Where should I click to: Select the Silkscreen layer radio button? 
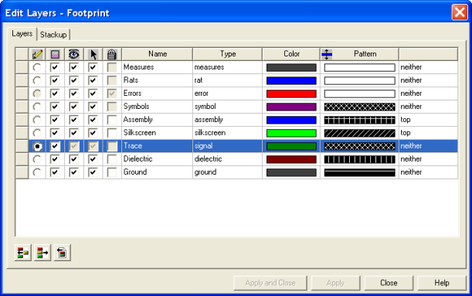tap(37, 133)
